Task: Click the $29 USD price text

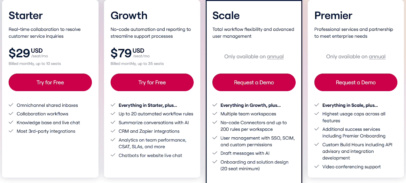Action: 28,53
